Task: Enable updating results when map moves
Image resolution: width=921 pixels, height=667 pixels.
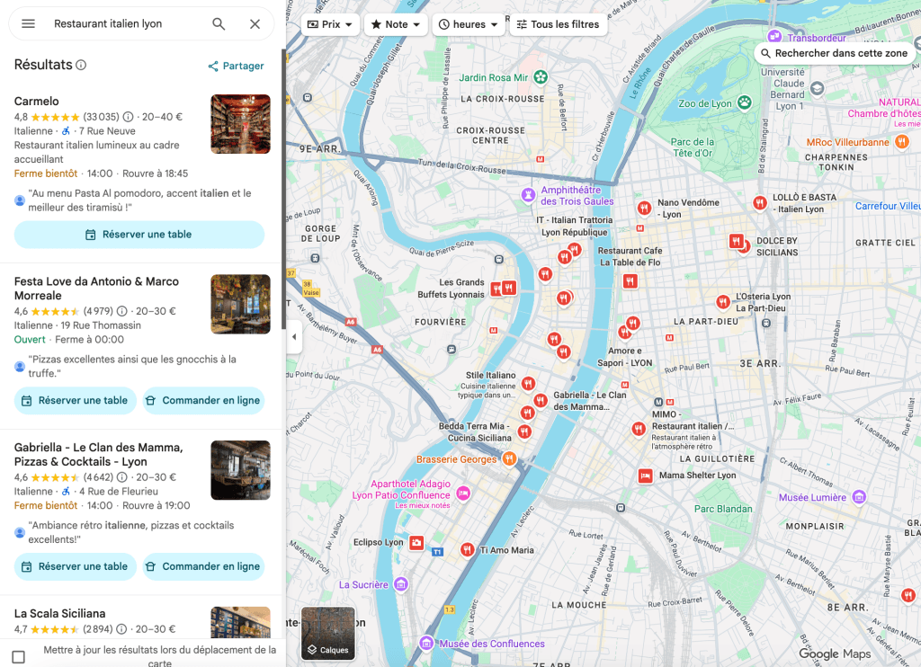Action: (18, 656)
